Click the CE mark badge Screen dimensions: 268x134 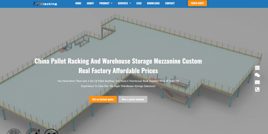51,131
